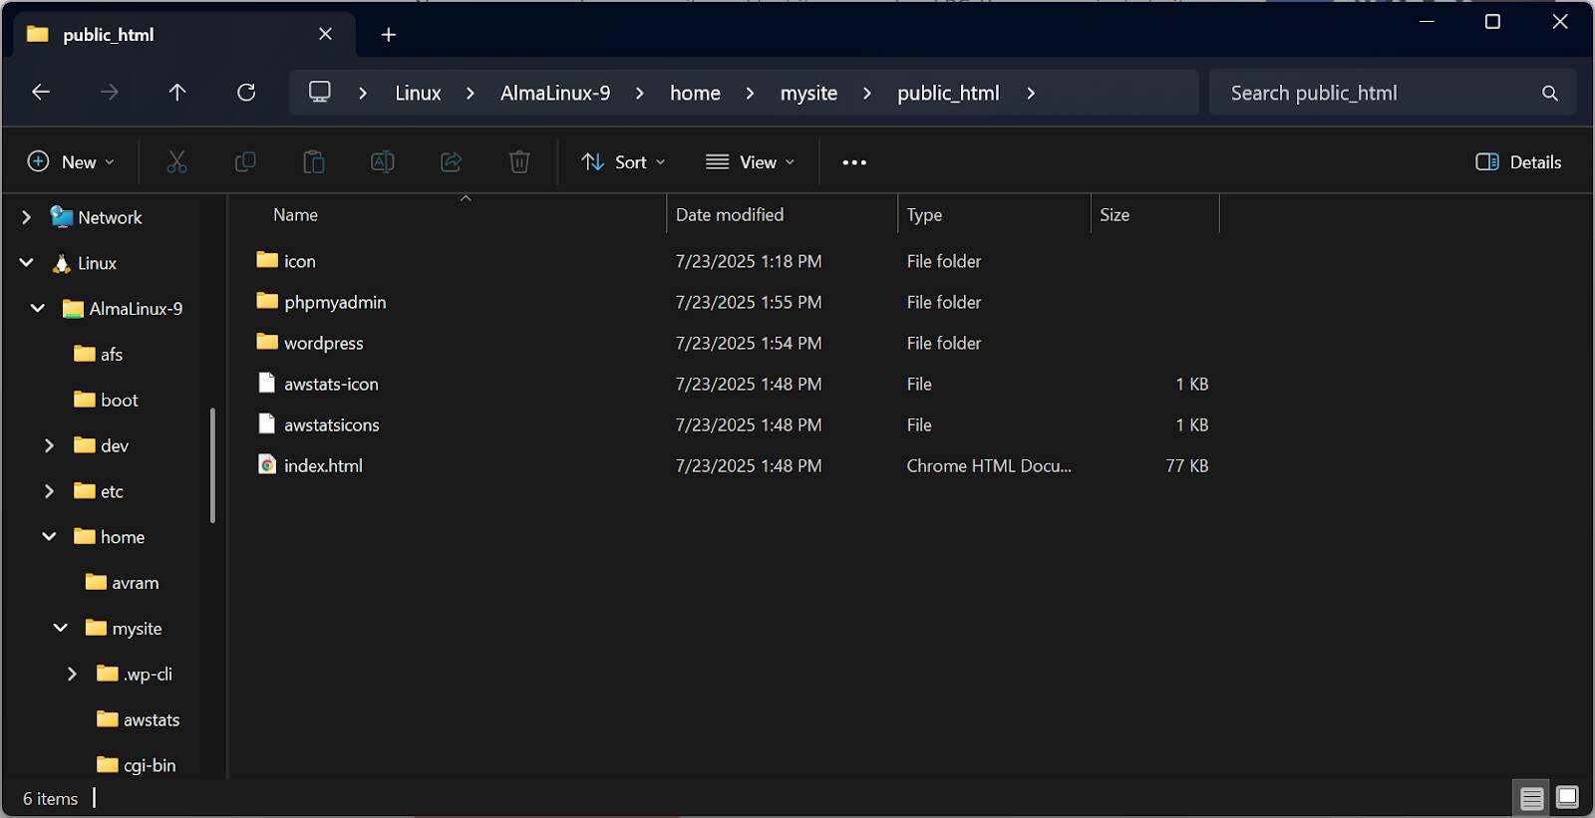This screenshot has width=1595, height=818.
Task: Open dropdown chevron after public_html in breadcrumb
Action: [1031, 93]
